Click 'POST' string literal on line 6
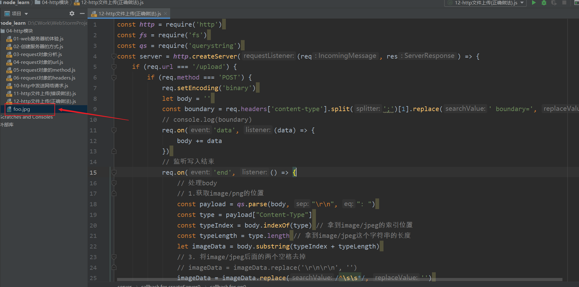 click(x=230, y=77)
